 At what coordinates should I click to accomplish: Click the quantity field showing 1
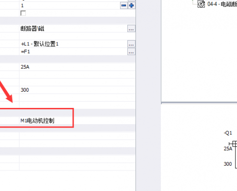70,6
